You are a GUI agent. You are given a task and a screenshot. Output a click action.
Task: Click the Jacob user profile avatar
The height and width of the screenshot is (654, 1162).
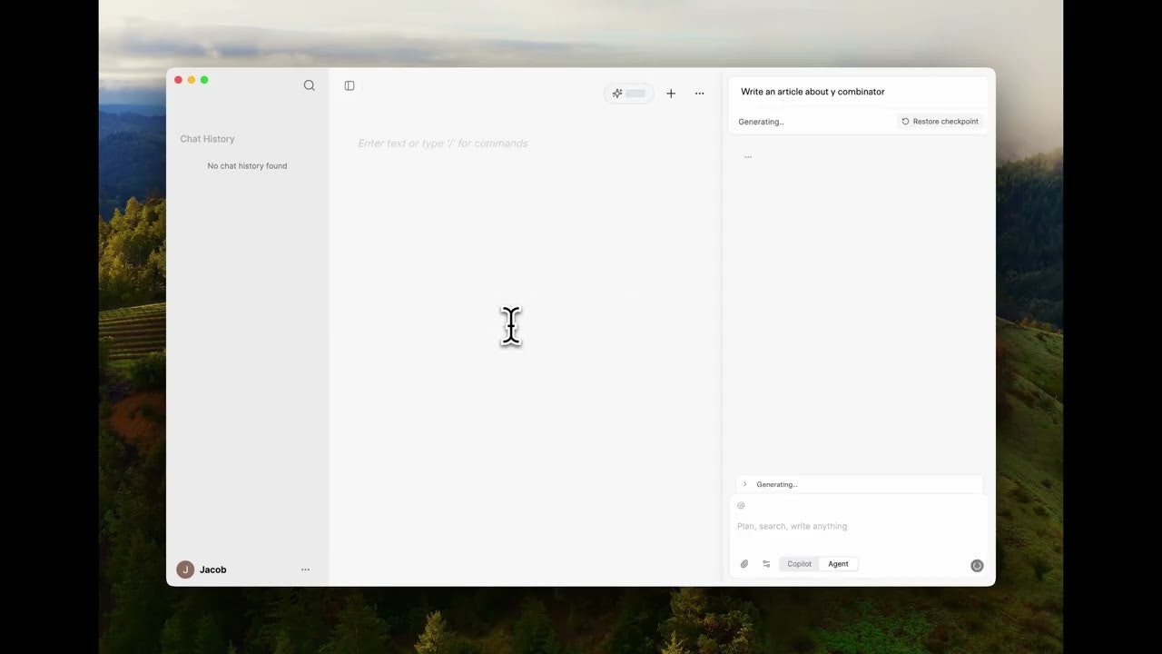click(185, 570)
